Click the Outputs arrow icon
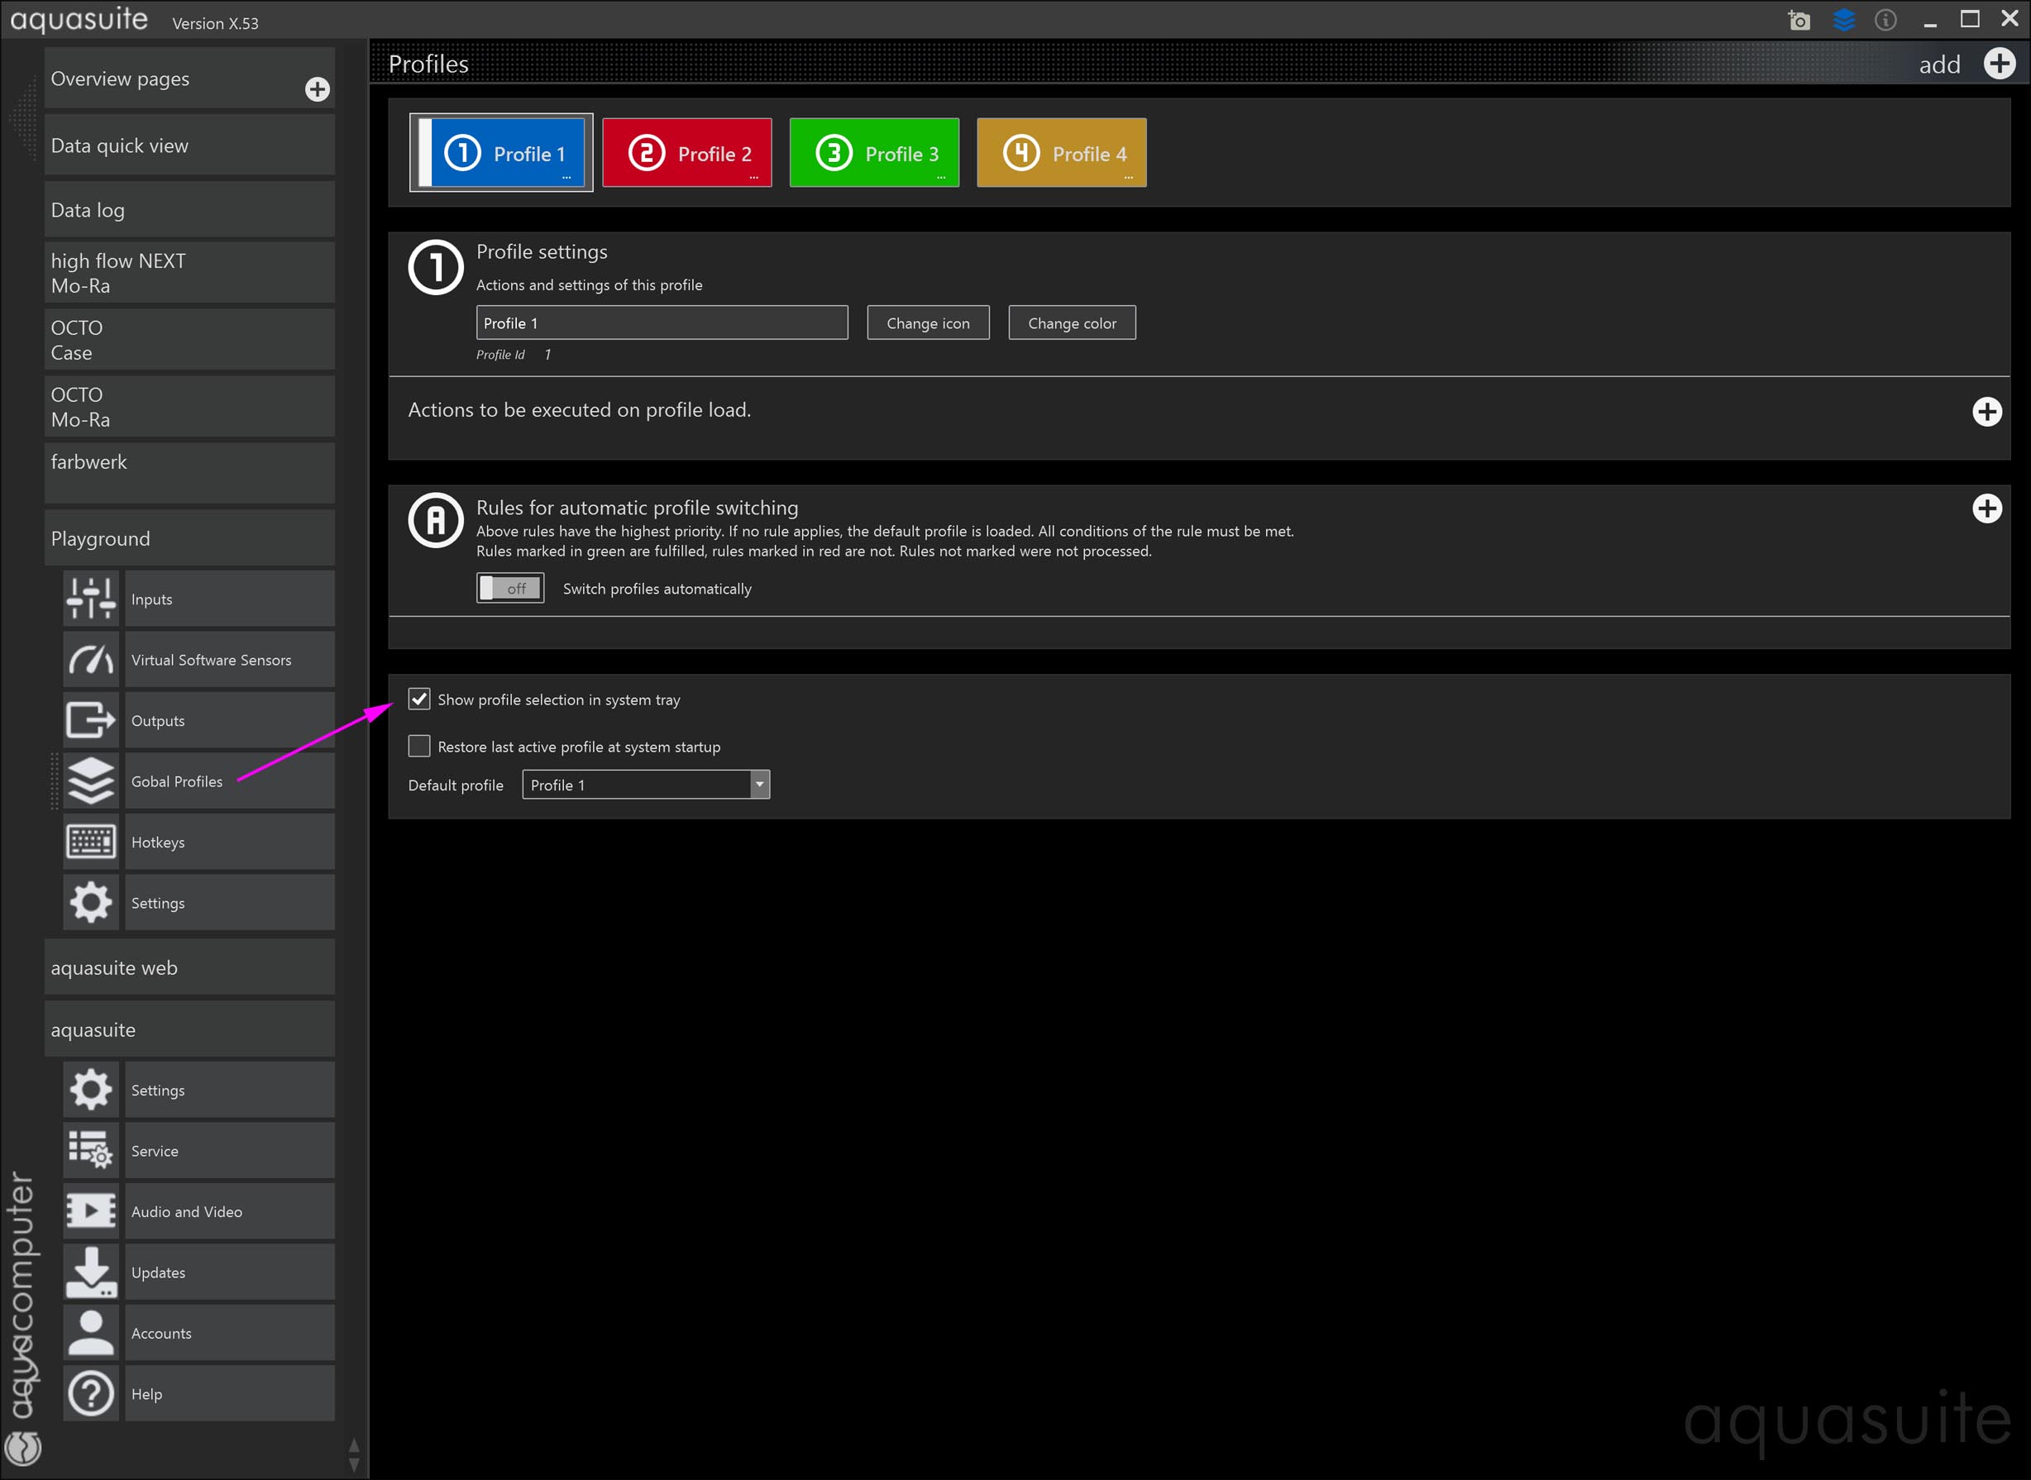2031x1480 pixels. pyautogui.click(x=90, y=720)
